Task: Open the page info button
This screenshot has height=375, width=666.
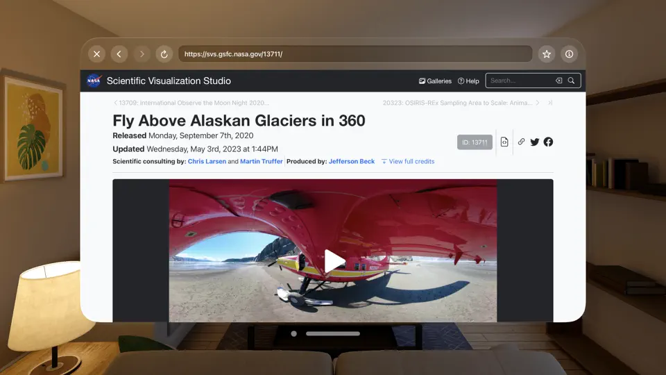Action: 569,54
